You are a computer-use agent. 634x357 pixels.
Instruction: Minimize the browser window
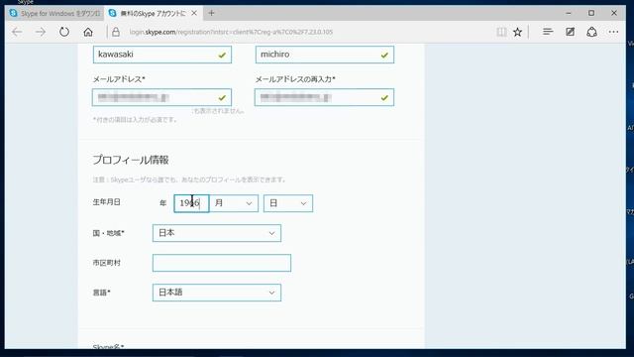tap(569, 13)
